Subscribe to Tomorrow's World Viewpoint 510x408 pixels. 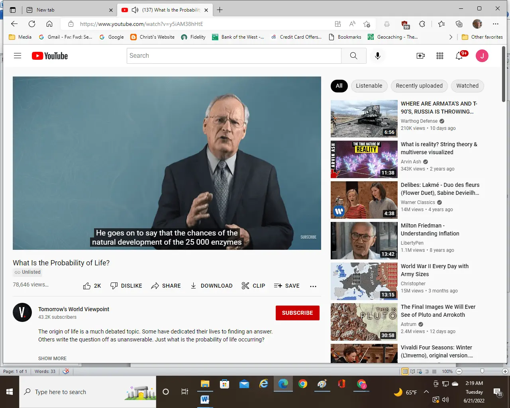point(297,313)
